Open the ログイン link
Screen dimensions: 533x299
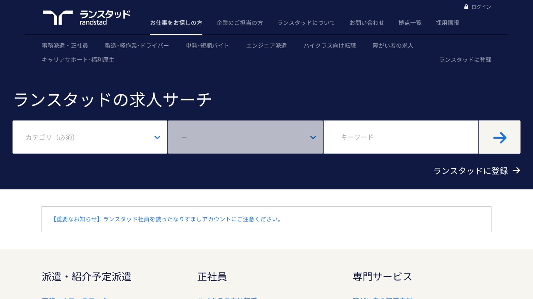[481, 7]
